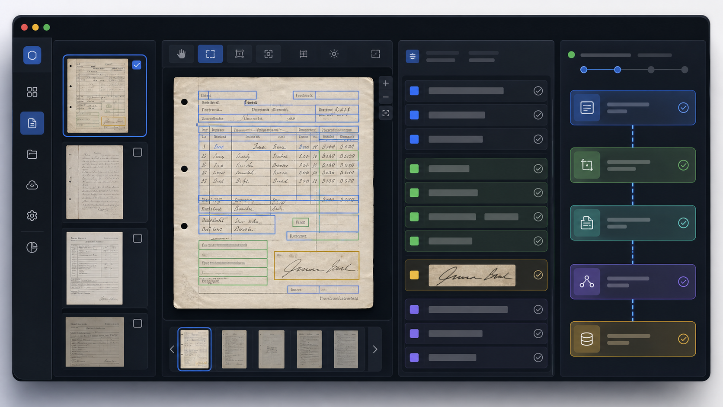
Task: Click the signature preview image in the yellow row
Action: point(472,275)
